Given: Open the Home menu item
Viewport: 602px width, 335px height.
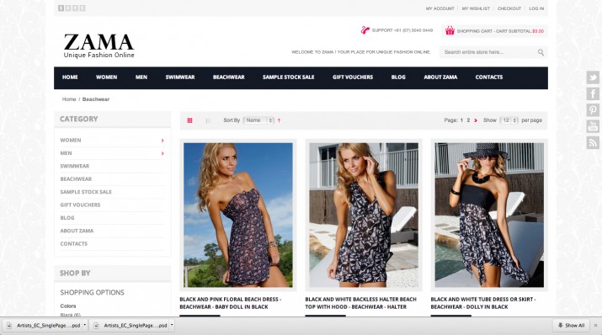Looking at the screenshot, I should tap(70, 77).
